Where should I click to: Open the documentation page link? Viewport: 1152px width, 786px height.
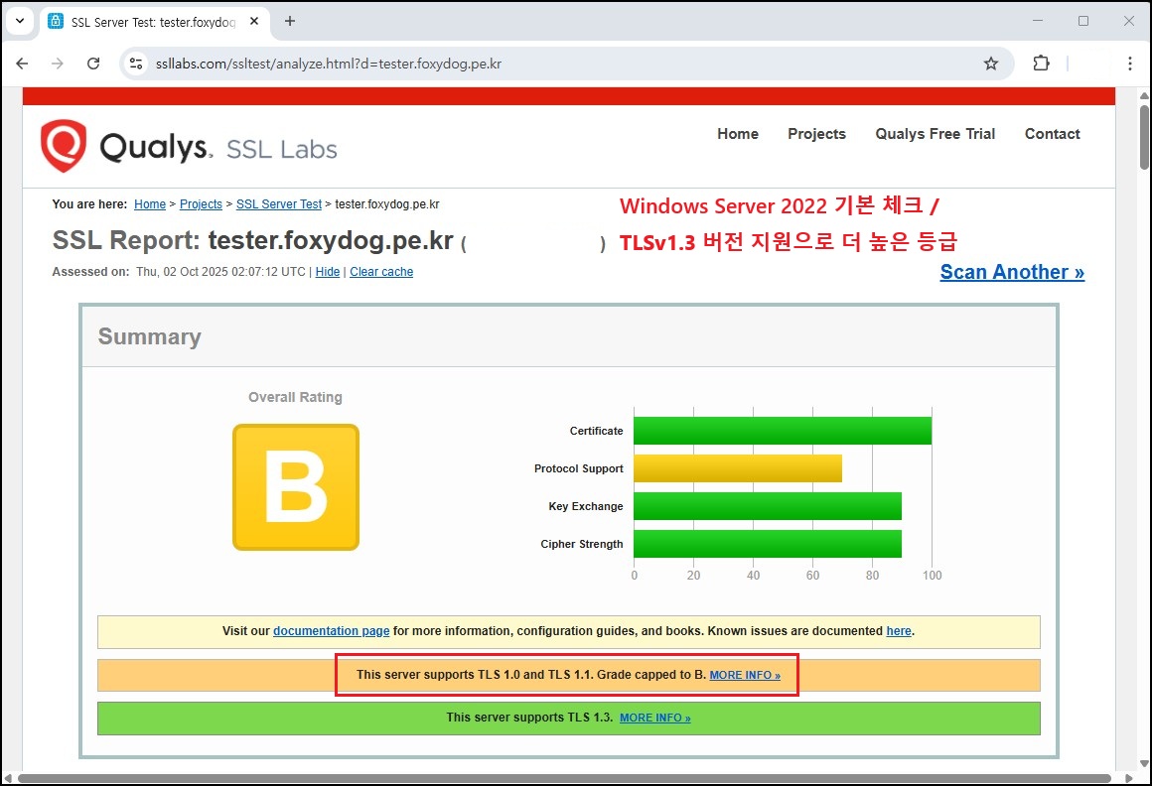pyautogui.click(x=332, y=631)
